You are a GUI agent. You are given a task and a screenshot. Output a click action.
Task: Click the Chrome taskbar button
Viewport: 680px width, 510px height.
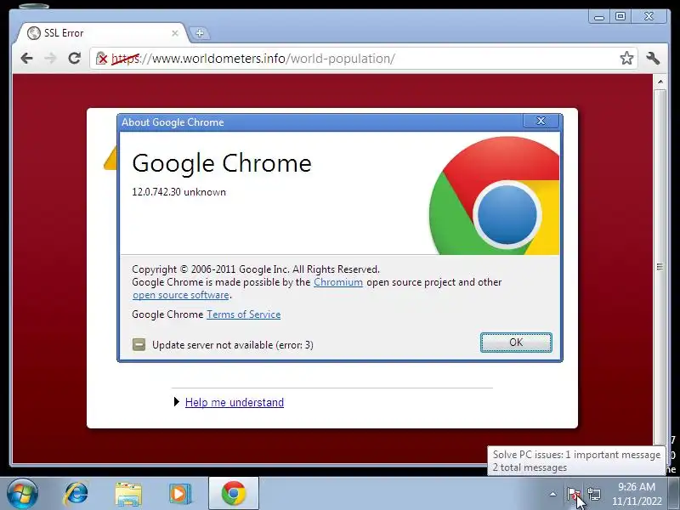click(234, 494)
